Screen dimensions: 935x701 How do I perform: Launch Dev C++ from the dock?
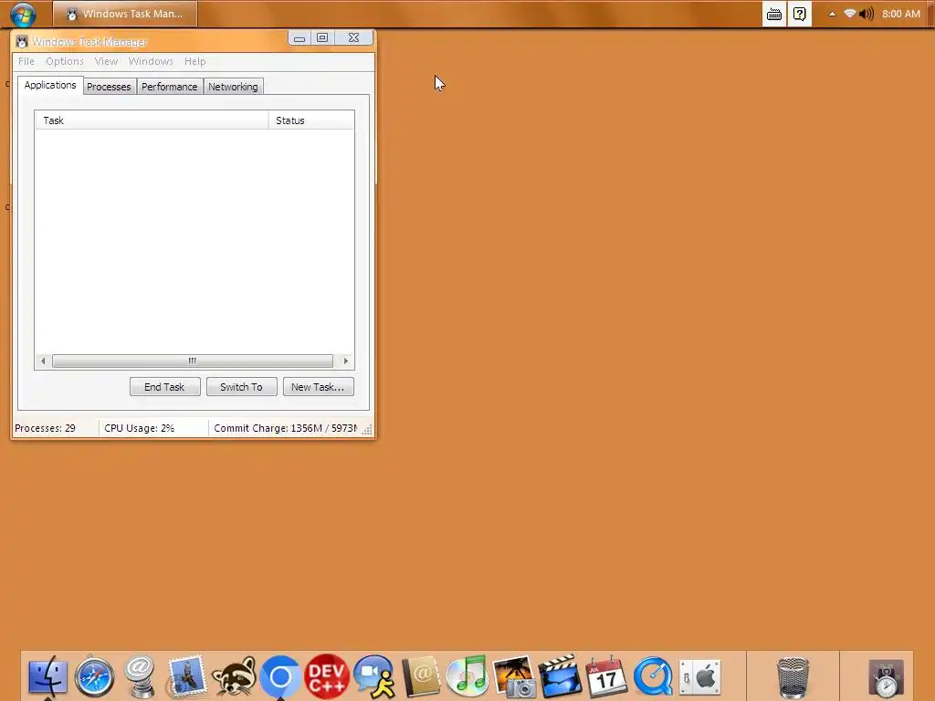pyautogui.click(x=327, y=676)
